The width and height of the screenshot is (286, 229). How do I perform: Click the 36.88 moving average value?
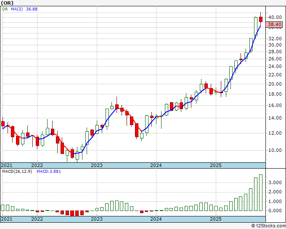tap(32, 9)
